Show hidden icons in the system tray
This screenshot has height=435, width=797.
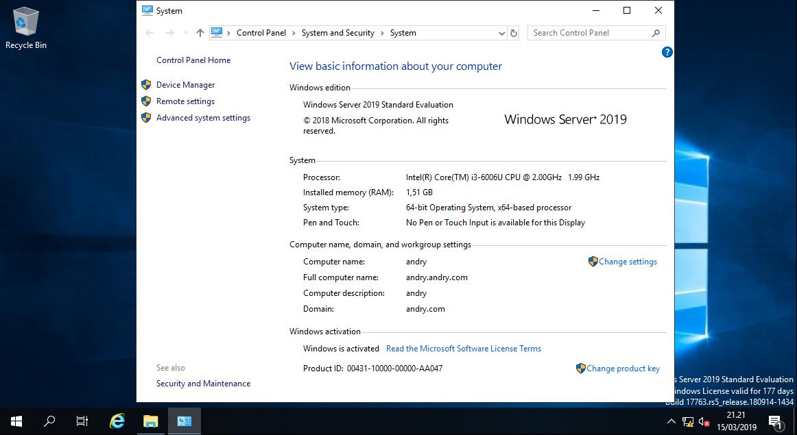point(671,421)
